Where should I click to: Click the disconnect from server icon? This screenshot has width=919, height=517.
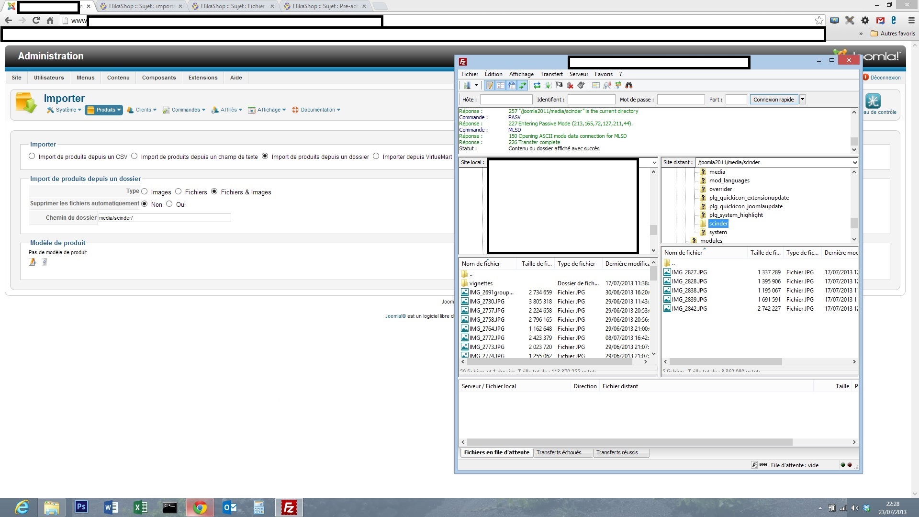[x=570, y=85]
